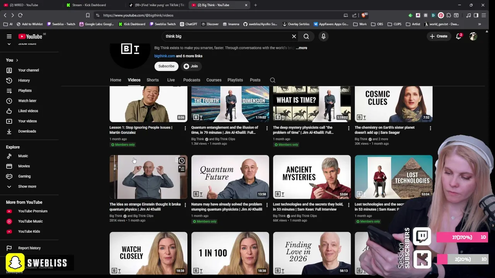The image size is (495, 278).
Task: Open options for Ancient Mysteries video
Action: [348, 205]
